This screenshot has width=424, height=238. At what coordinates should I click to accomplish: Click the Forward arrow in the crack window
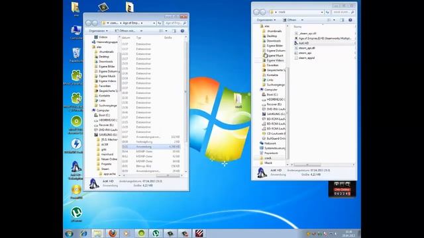coord(262,12)
